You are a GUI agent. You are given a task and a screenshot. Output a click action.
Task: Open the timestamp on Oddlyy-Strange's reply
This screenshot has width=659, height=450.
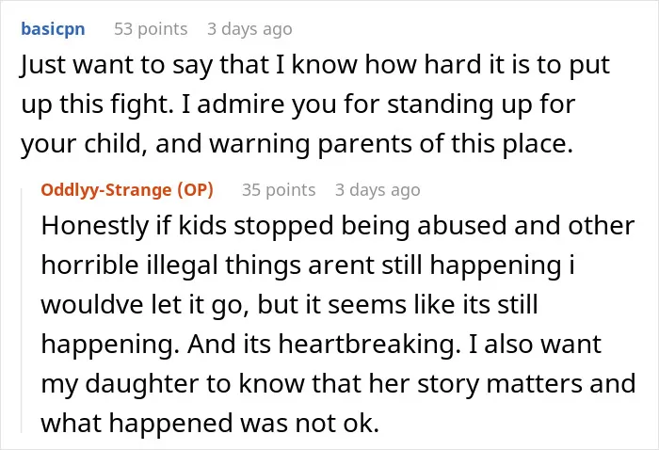(378, 190)
